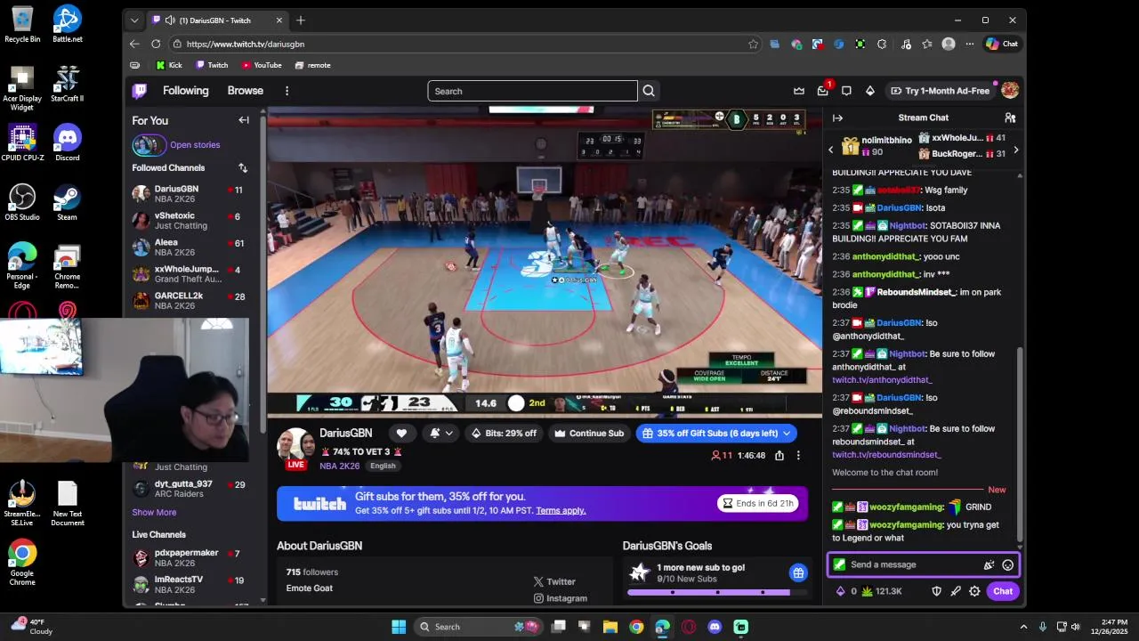The height and width of the screenshot is (641, 1139).
Task: Open Twitch home via purple logo
Action: coord(140,91)
